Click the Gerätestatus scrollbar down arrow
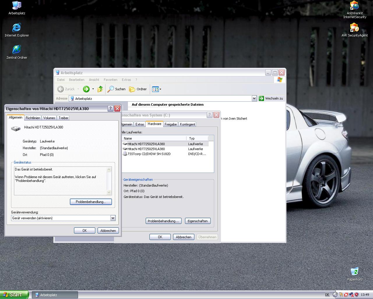 109,192
